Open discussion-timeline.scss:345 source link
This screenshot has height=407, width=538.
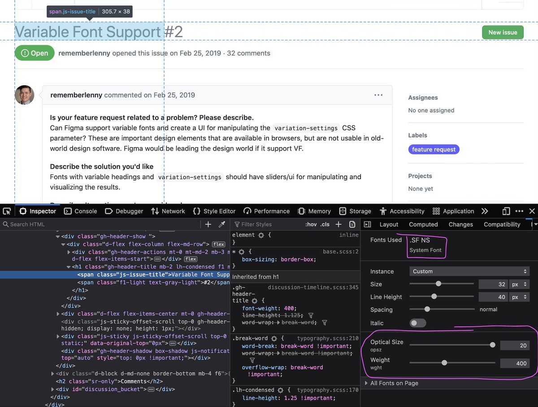(313, 287)
